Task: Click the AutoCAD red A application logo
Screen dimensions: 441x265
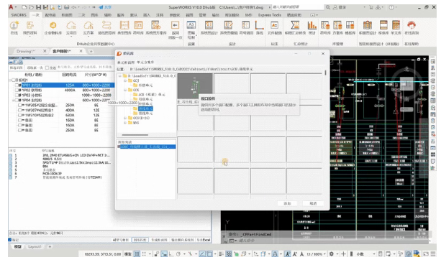Action: pos(12,7)
